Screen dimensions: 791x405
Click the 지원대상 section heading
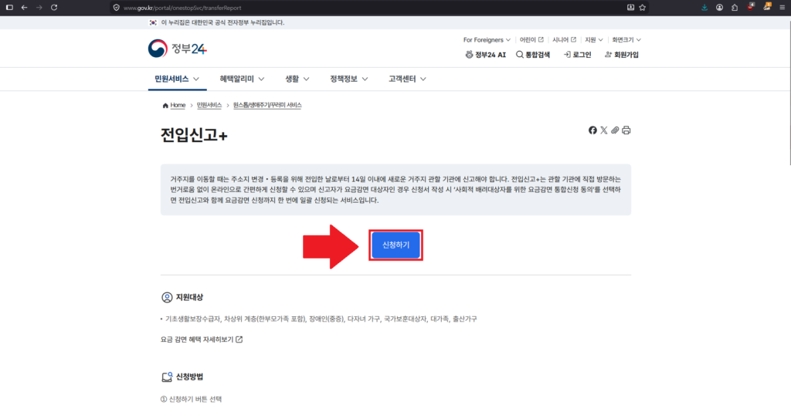tap(188, 297)
